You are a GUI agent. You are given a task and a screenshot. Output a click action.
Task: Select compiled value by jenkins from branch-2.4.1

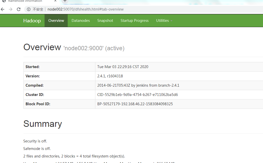point(138,85)
